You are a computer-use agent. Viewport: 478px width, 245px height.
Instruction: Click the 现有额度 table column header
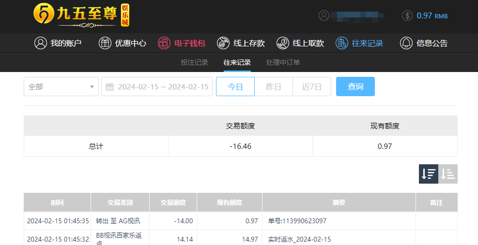pos(230,202)
